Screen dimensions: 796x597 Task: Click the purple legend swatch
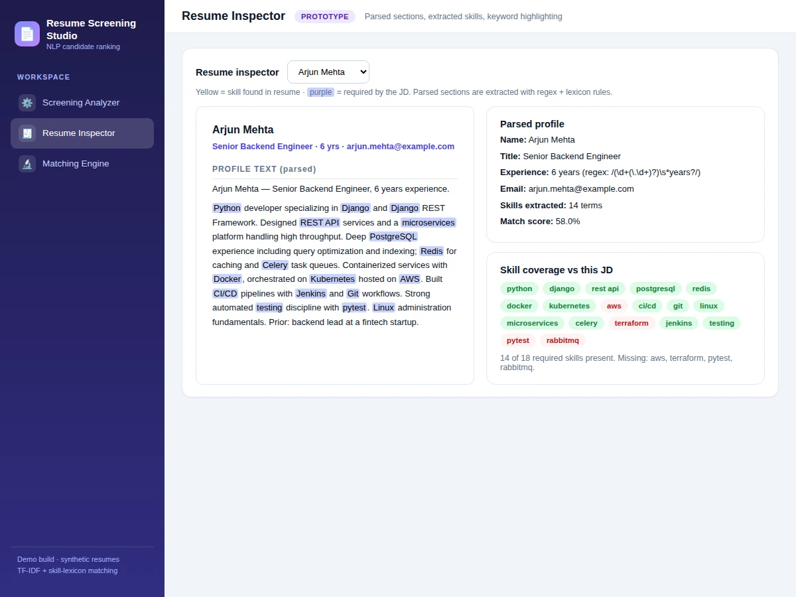click(321, 92)
